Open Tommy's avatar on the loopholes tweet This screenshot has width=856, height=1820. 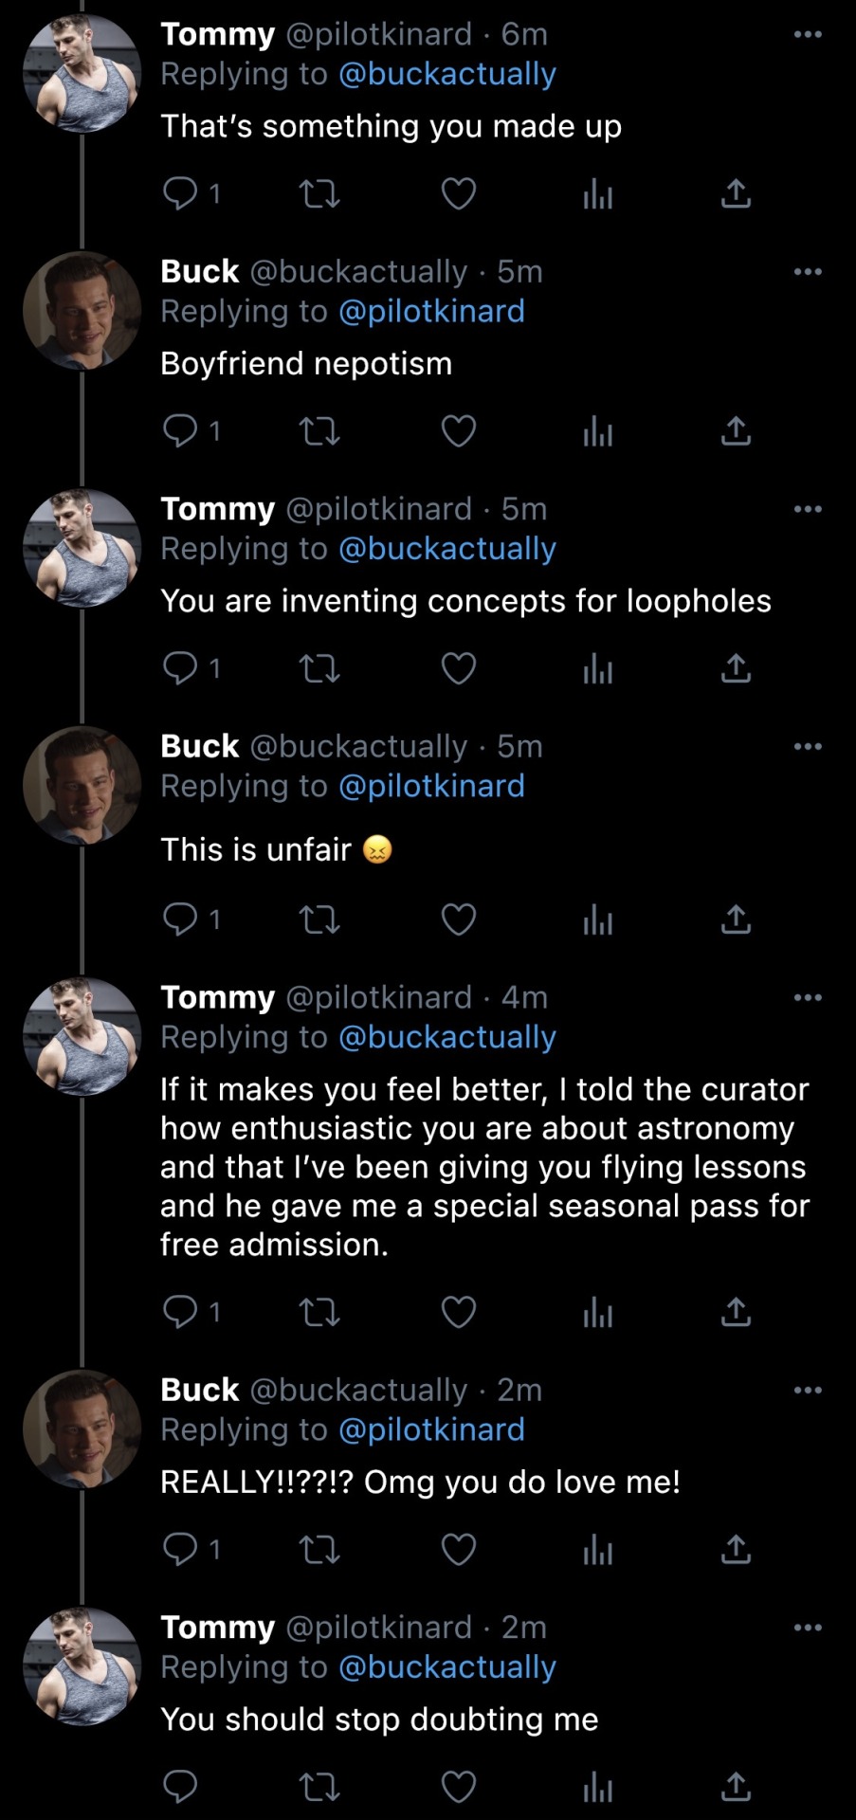[x=82, y=548]
